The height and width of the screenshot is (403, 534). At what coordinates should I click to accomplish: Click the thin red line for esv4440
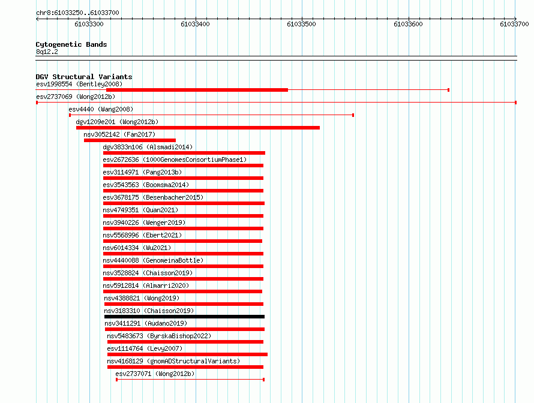coord(211,115)
